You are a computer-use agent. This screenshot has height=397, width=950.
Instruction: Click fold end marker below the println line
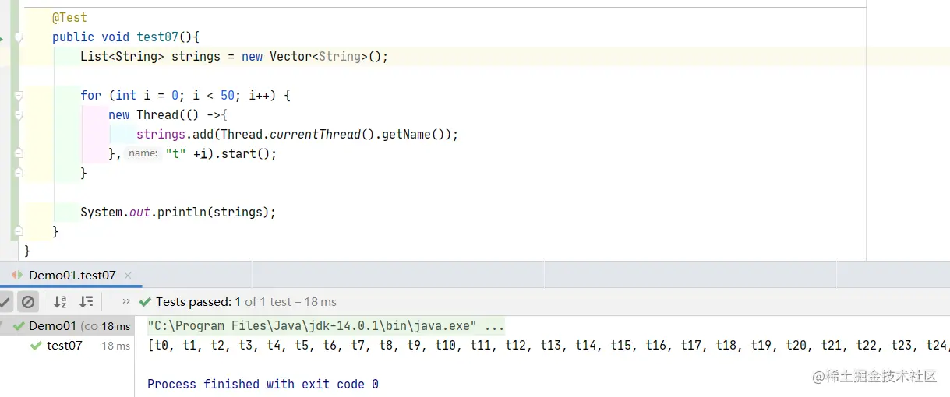pos(19,232)
